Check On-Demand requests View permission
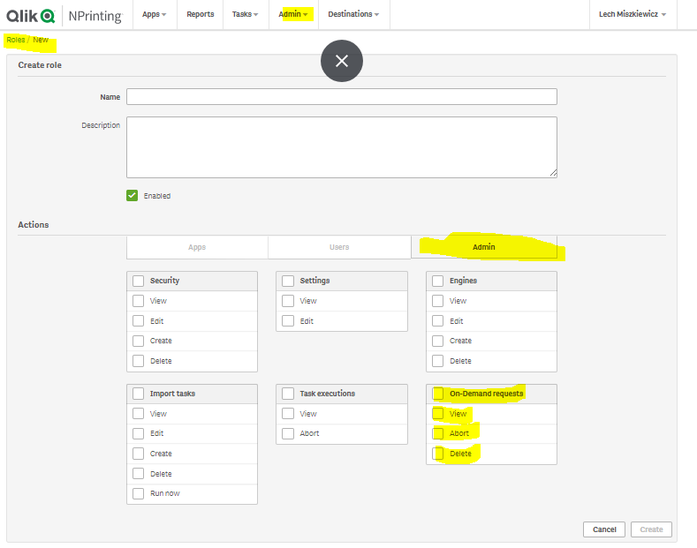697x548 pixels. 438,414
